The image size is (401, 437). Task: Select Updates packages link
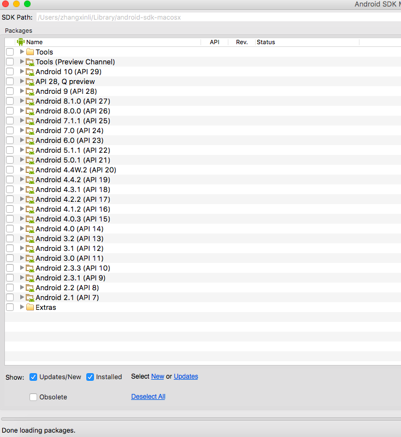point(186,376)
